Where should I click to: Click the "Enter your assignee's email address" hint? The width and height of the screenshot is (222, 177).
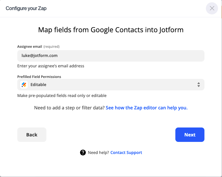point(51,66)
